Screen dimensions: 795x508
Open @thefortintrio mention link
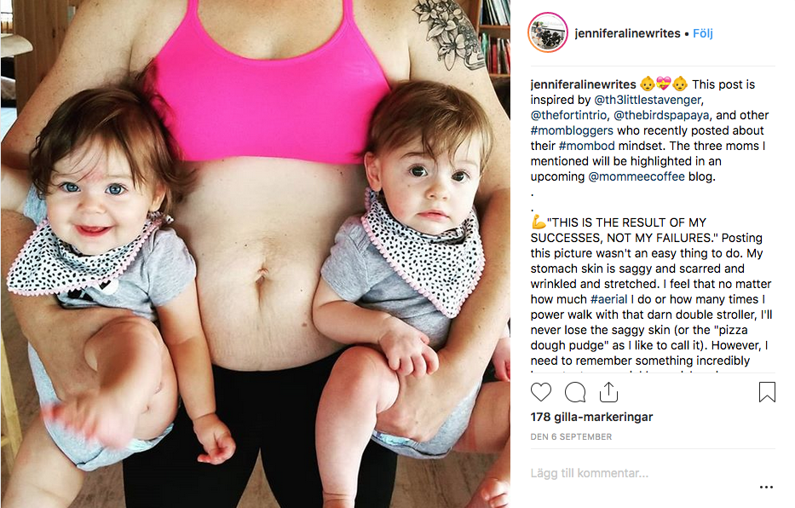568,115
